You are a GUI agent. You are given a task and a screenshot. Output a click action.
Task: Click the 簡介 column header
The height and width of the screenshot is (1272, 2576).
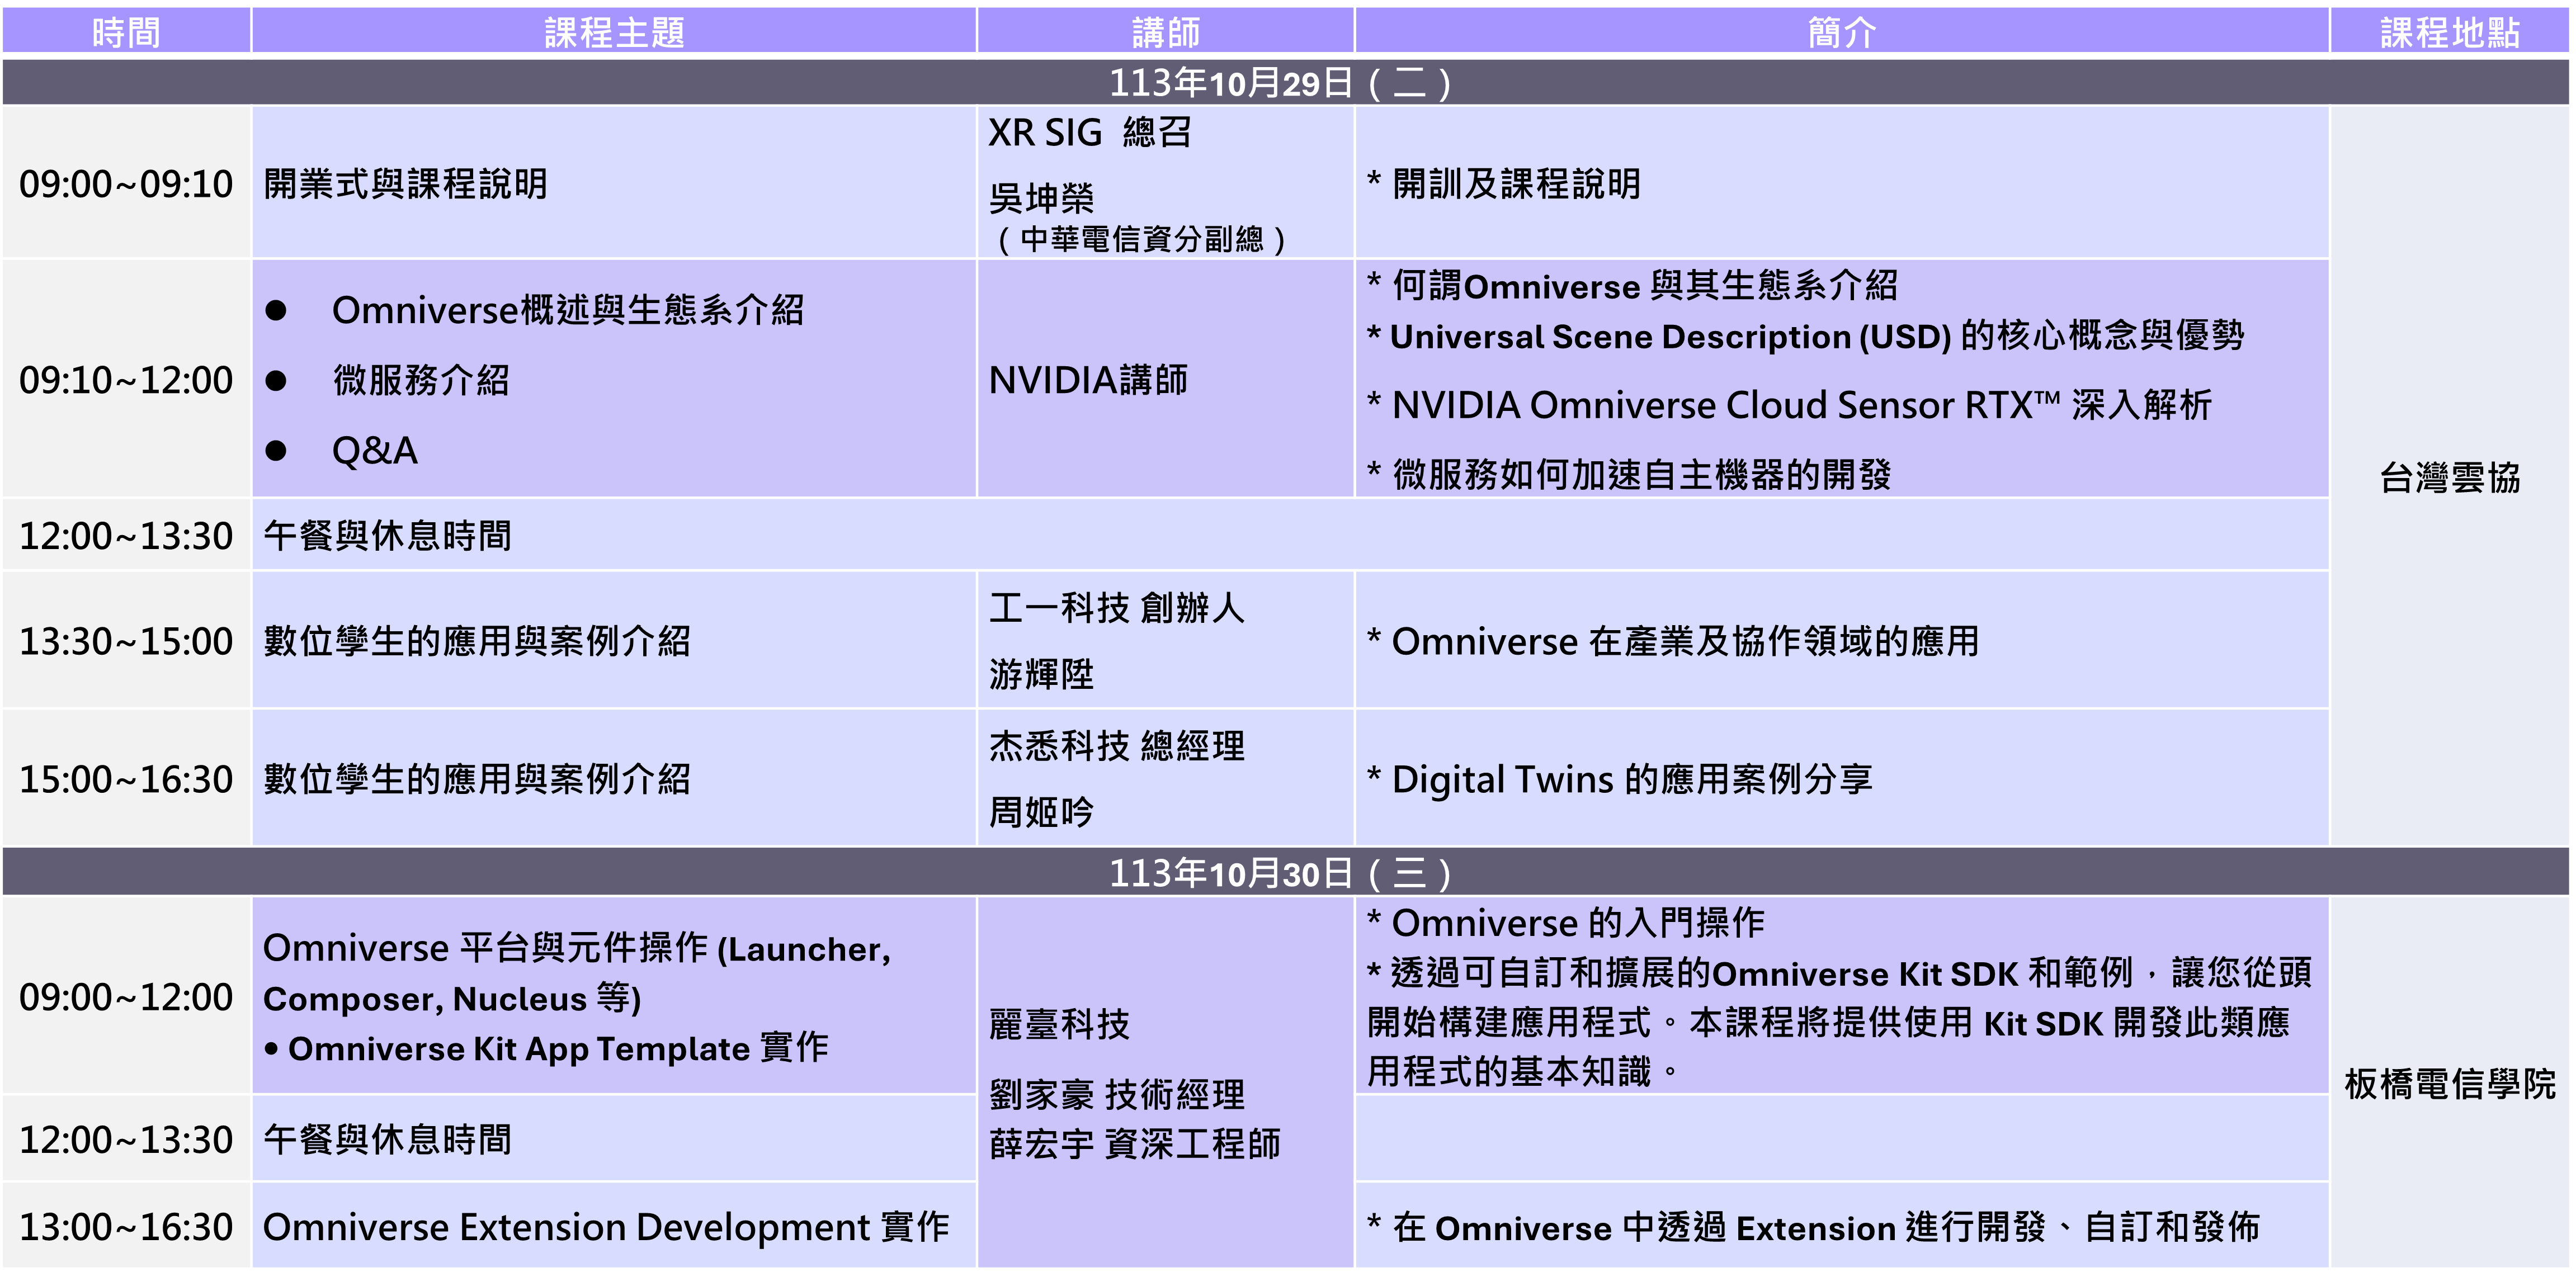point(1841,32)
